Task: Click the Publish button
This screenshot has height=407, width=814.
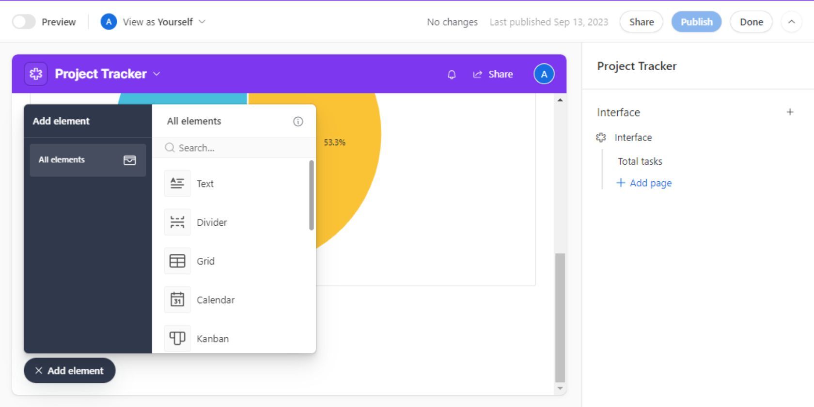Action: click(x=696, y=22)
